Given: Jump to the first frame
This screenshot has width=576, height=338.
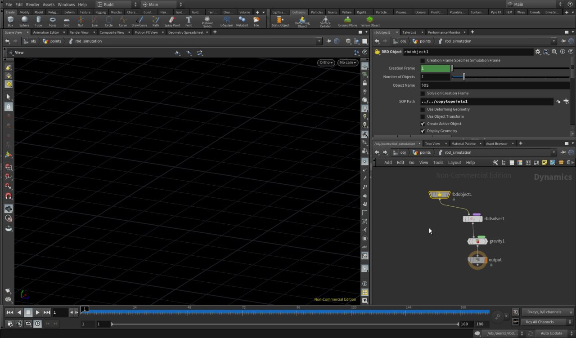Looking at the screenshot, I should (x=9, y=312).
